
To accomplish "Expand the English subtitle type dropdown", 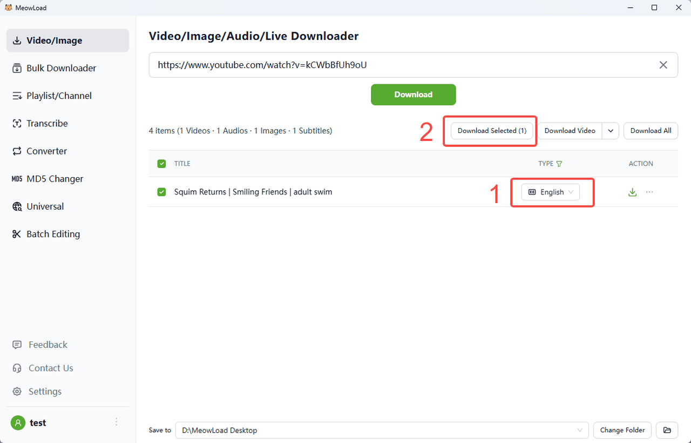I will point(551,192).
